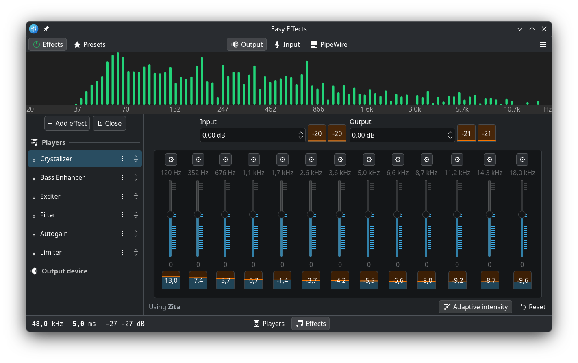Decrease Output gain with down arrow
578x363 pixels.
pyautogui.click(x=450, y=138)
